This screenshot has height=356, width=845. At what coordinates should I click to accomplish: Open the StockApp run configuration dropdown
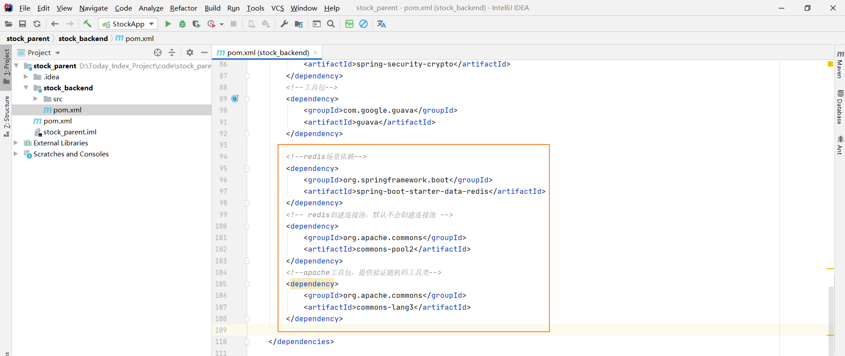click(x=128, y=24)
